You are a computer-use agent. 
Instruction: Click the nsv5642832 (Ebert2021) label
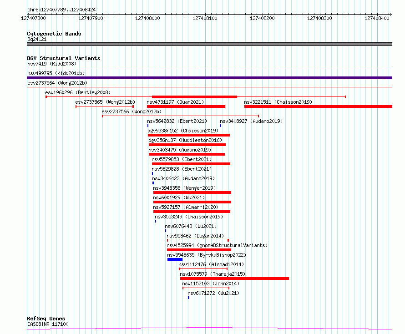177,121
